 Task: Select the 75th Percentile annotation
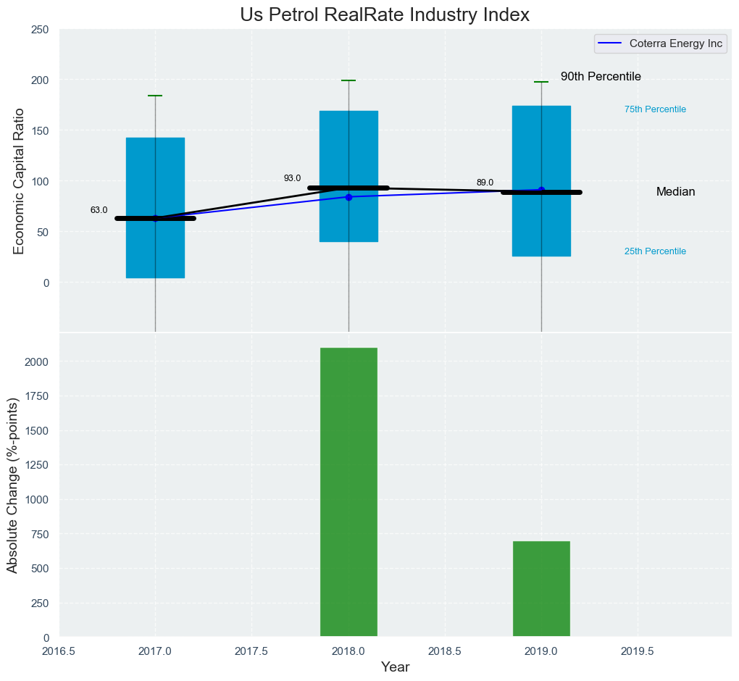(655, 109)
